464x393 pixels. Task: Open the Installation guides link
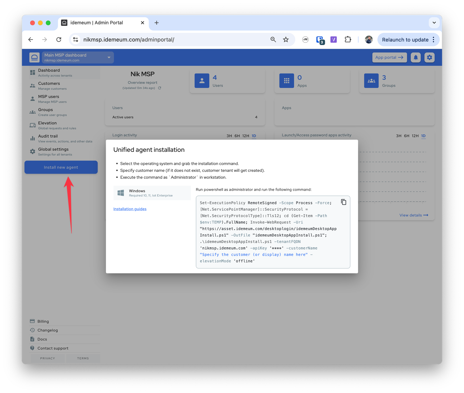click(x=130, y=209)
